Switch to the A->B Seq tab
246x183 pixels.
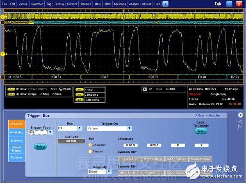pos(16,132)
